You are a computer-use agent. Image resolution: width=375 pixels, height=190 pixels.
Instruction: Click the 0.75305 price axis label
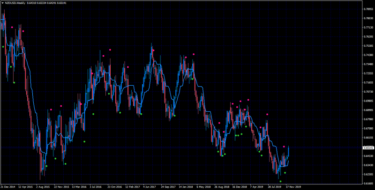(368, 46)
